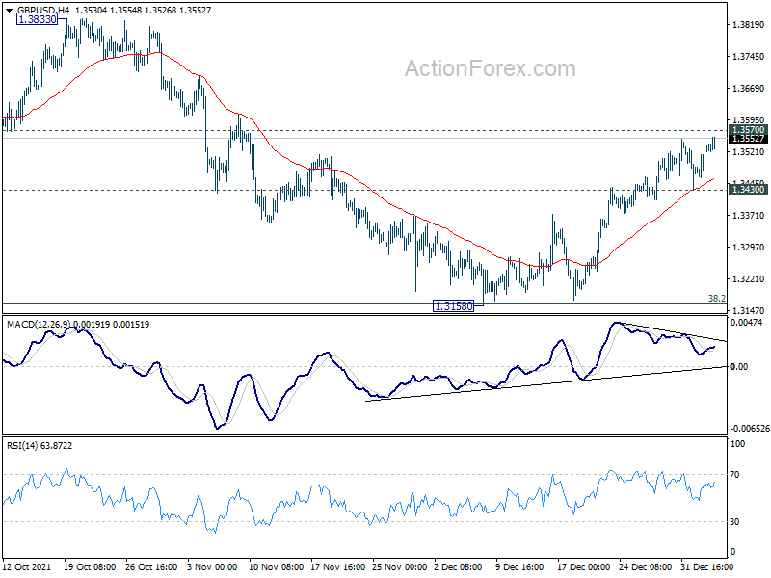Screen dimensions: 771x578
Task: Click the 1.35527 current price tag
Action: (748, 139)
